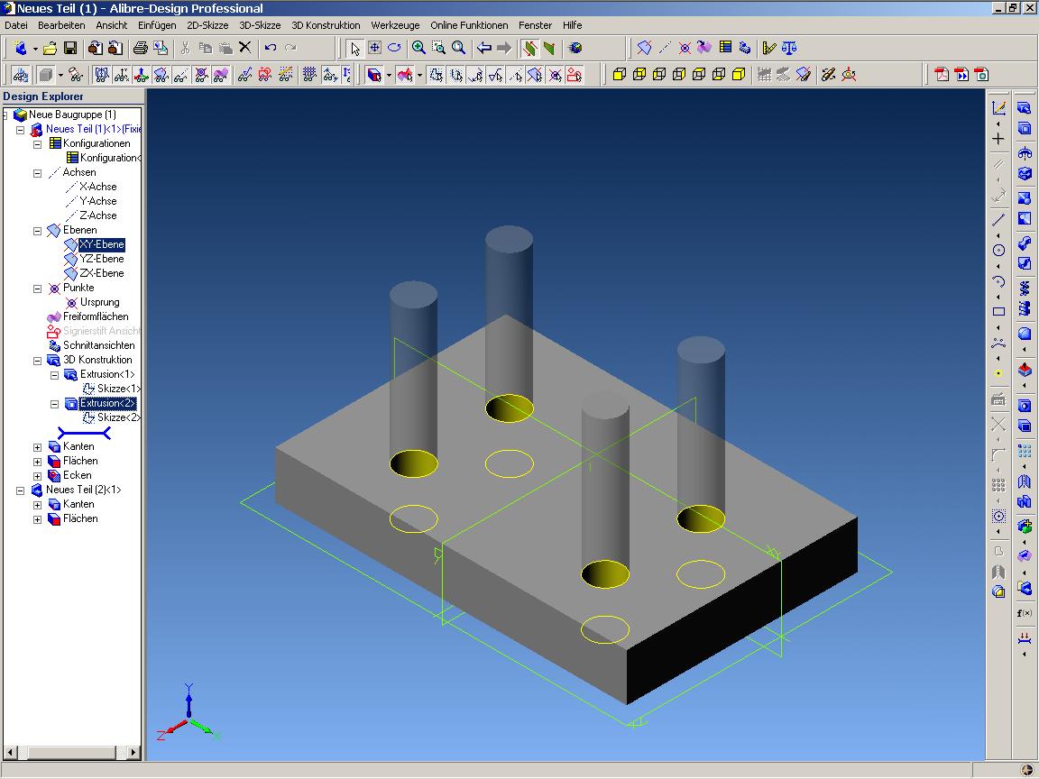The width and height of the screenshot is (1039, 779).
Task: Click the globe icon in top toolbar
Action: (575, 48)
